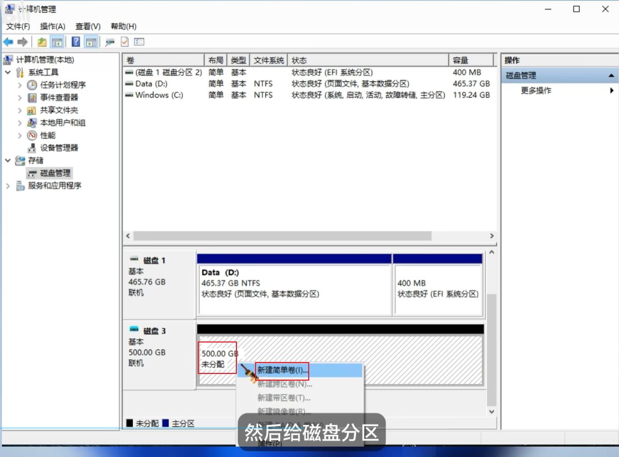Click the blue Help question mark icon
Image resolution: width=619 pixels, height=457 pixels.
(76, 42)
